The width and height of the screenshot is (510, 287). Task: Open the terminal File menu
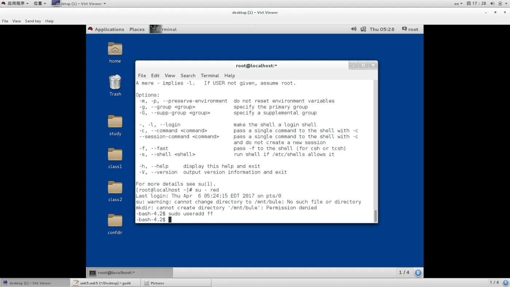tap(142, 75)
